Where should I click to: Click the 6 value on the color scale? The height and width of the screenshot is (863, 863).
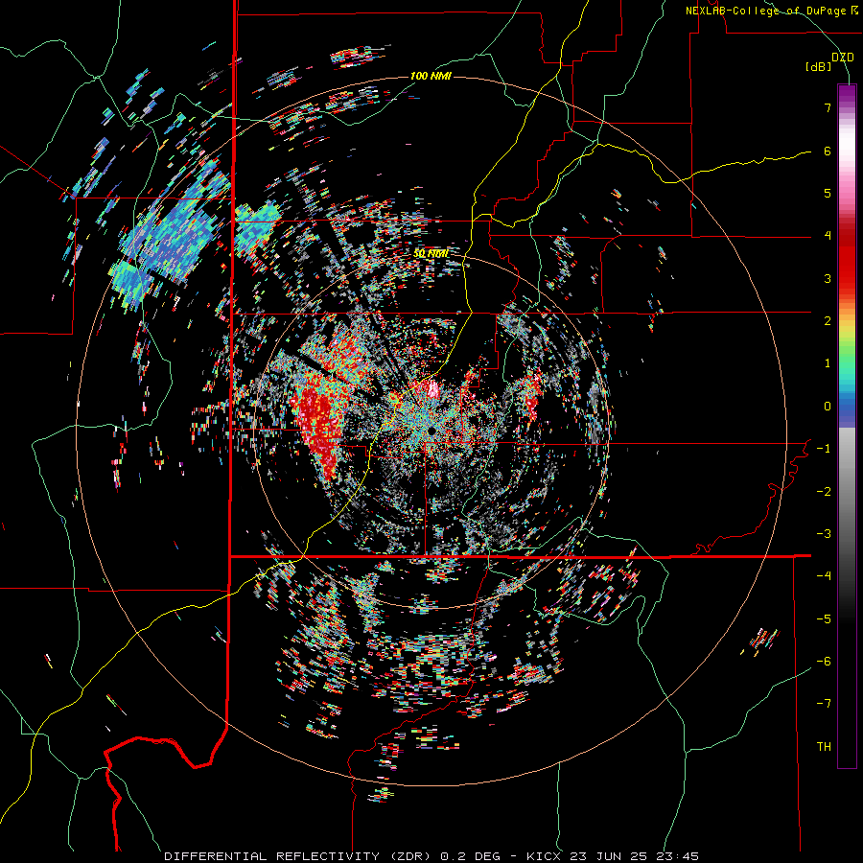828,151
